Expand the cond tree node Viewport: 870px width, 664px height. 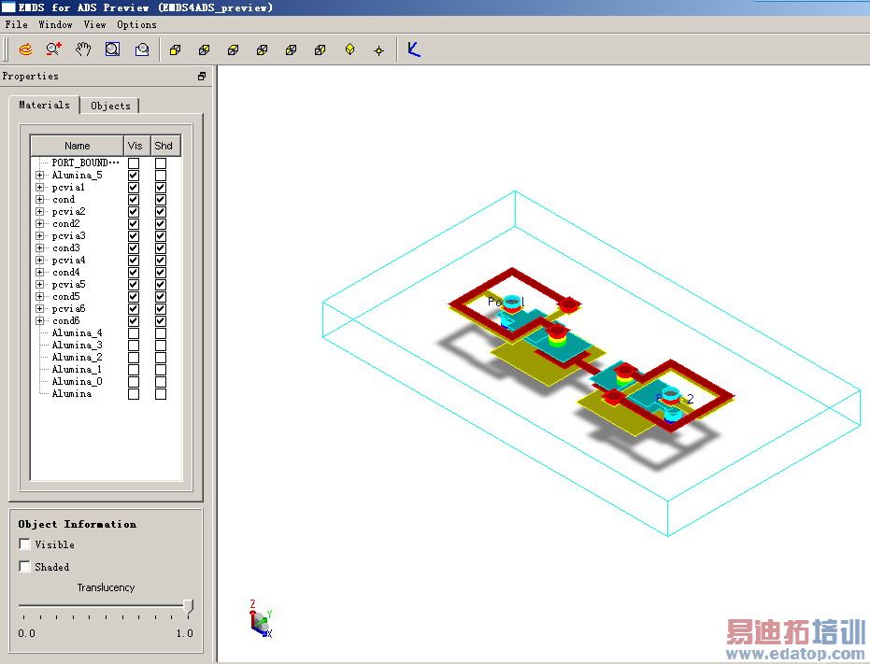(39, 199)
